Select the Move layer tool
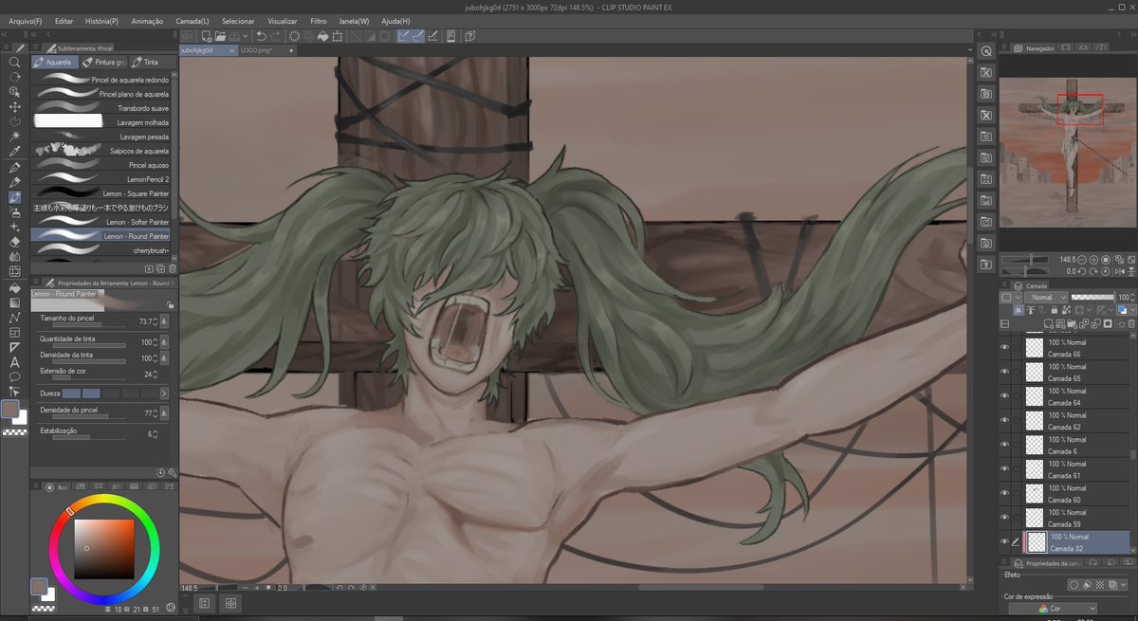 click(14, 107)
